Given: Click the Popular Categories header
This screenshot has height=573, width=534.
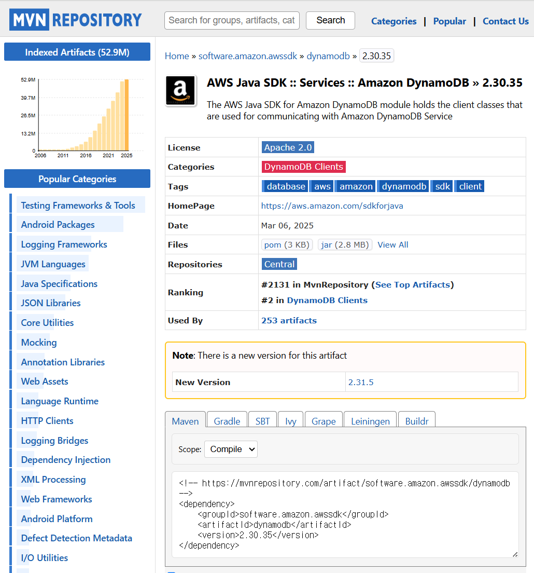Looking at the screenshot, I should pos(77,179).
